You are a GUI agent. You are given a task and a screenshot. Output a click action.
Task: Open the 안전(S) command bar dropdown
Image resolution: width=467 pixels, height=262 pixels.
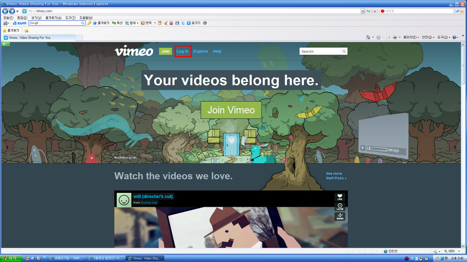pos(428,37)
